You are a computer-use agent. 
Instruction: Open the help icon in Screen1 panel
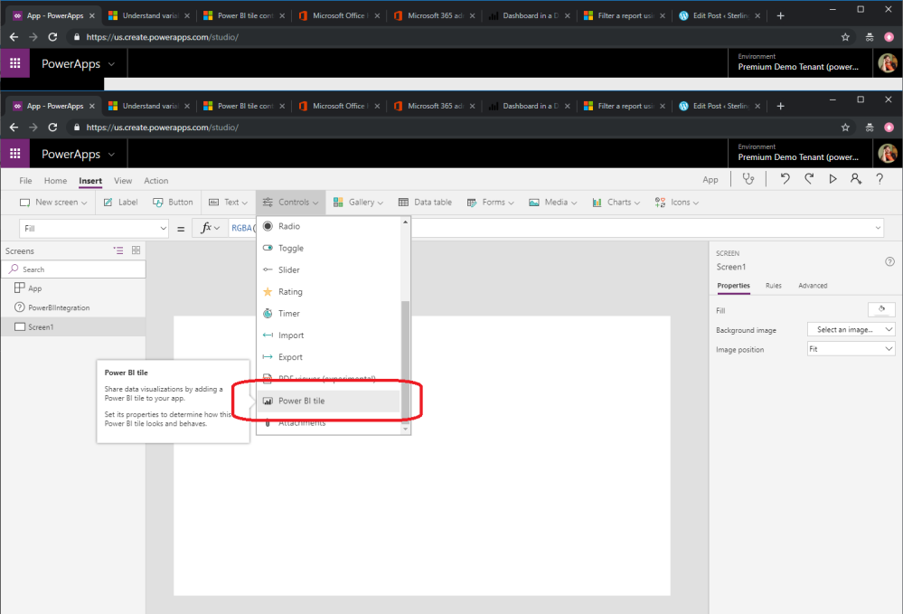(889, 261)
